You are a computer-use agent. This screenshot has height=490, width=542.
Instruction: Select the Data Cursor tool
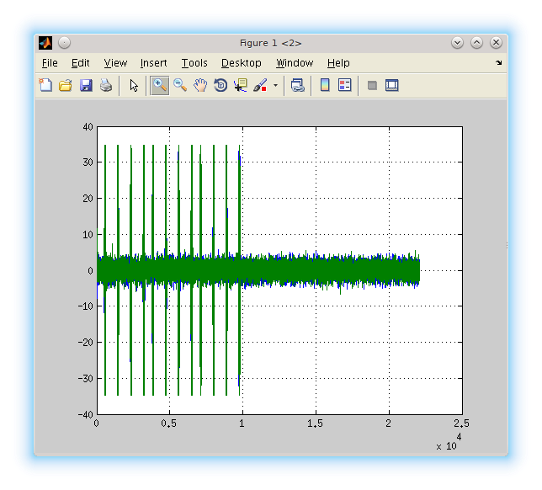click(x=241, y=85)
